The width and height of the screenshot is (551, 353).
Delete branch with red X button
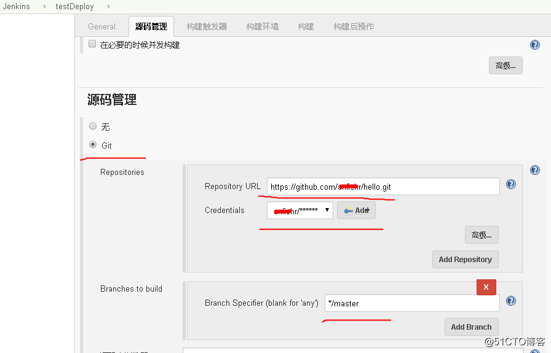pos(486,287)
